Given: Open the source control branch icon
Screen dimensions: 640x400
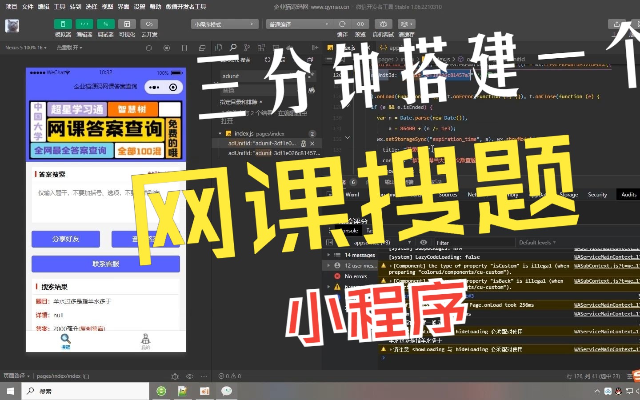Looking at the screenshot, I should tap(247, 48).
